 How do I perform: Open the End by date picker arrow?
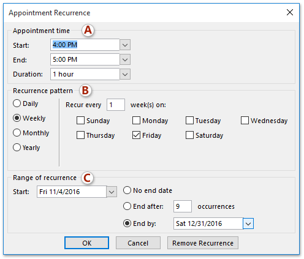[248, 223]
